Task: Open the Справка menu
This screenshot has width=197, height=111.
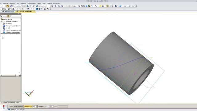Action: coord(49,3)
